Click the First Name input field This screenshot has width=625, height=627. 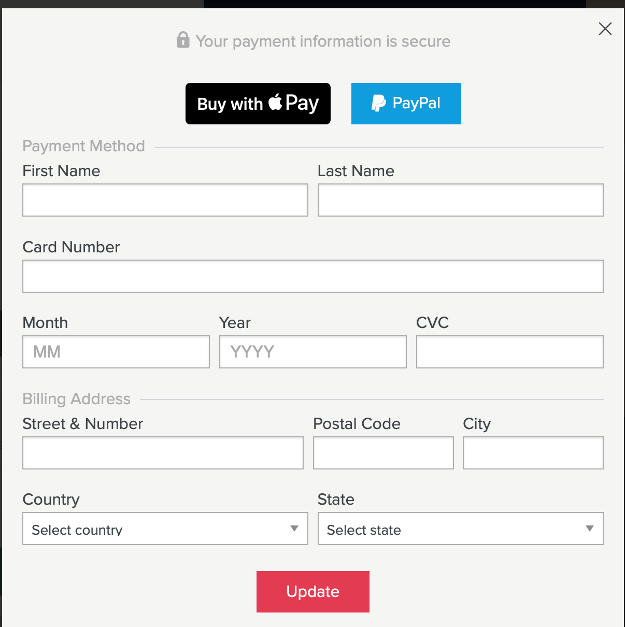click(165, 200)
